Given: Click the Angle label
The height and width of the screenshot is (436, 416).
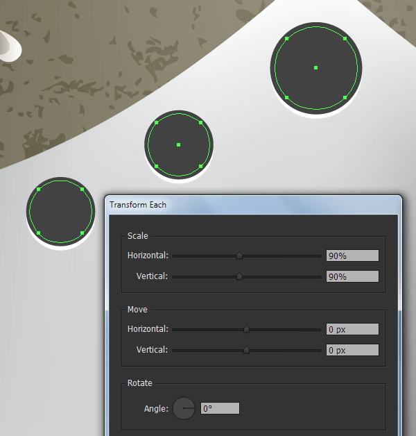Looking at the screenshot, I should (156, 408).
